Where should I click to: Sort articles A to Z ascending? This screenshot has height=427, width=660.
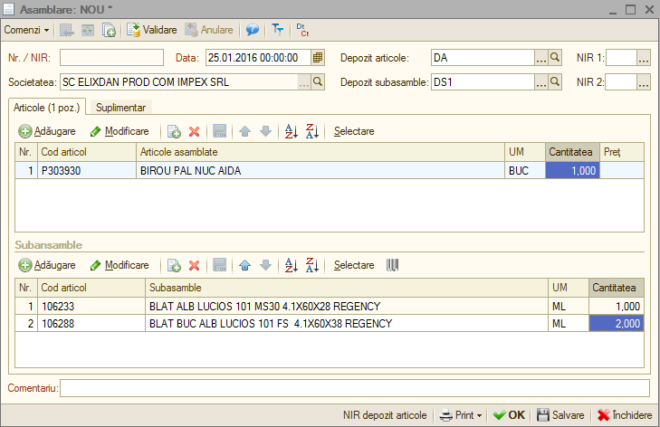pos(292,131)
